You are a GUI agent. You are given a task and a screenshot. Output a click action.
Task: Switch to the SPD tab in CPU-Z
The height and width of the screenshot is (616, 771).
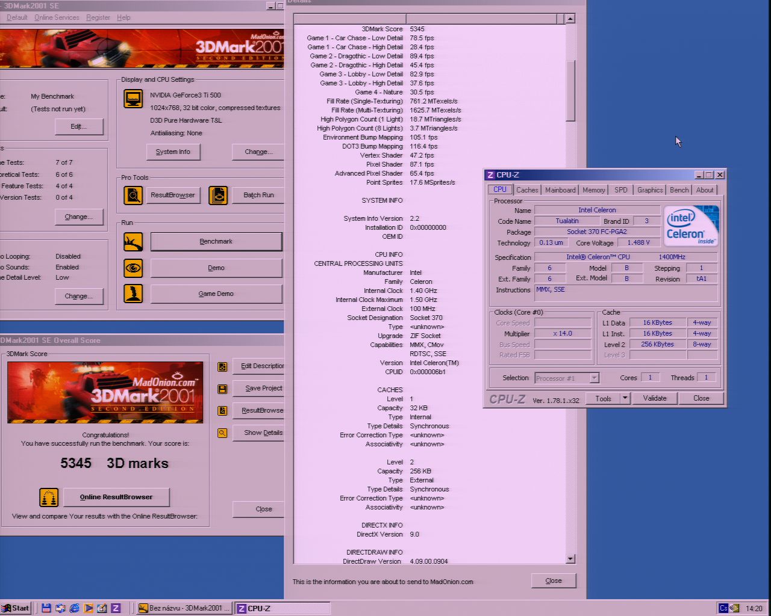(x=621, y=190)
